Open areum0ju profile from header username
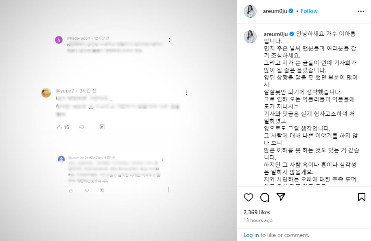The height and width of the screenshot is (241, 371). (x=275, y=11)
